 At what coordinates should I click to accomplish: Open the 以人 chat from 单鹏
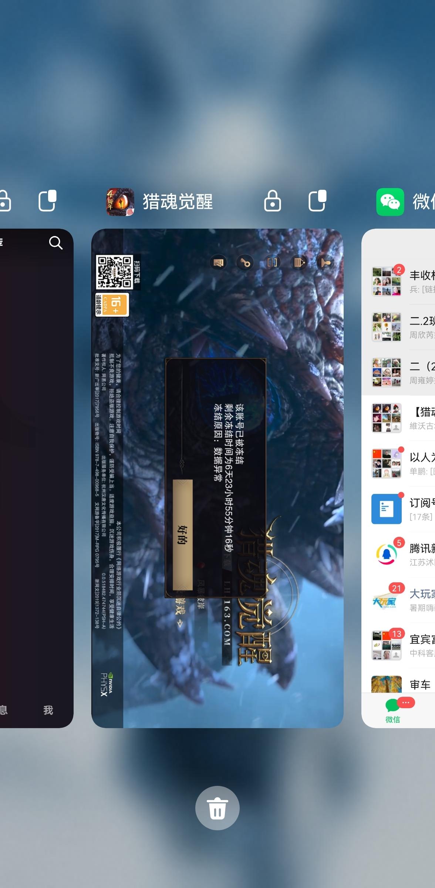click(398, 464)
